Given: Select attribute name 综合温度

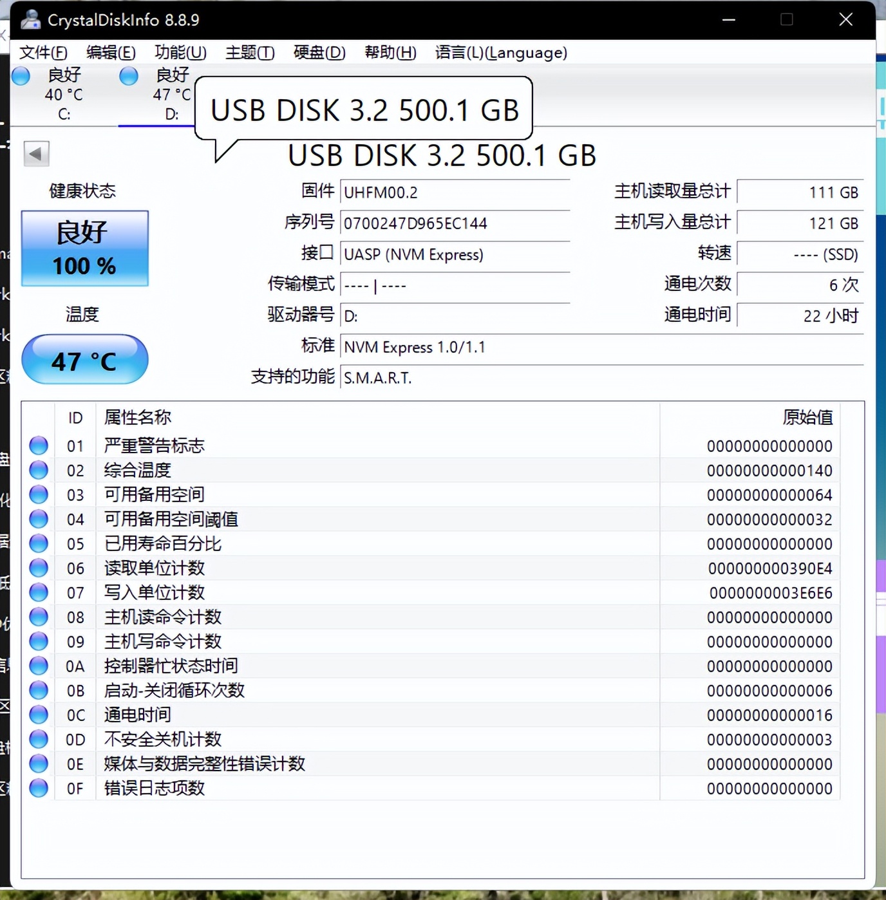Looking at the screenshot, I should 138,470.
